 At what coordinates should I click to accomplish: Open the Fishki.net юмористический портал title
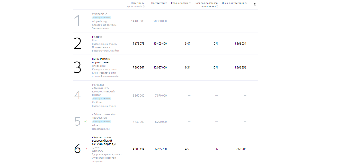[103, 90]
